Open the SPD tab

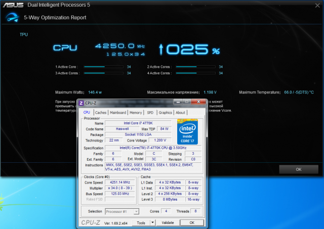[x=150, y=113]
